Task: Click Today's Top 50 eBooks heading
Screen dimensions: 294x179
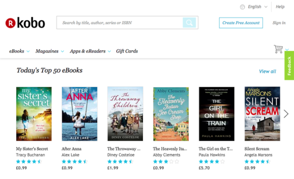Action: tap(49, 70)
